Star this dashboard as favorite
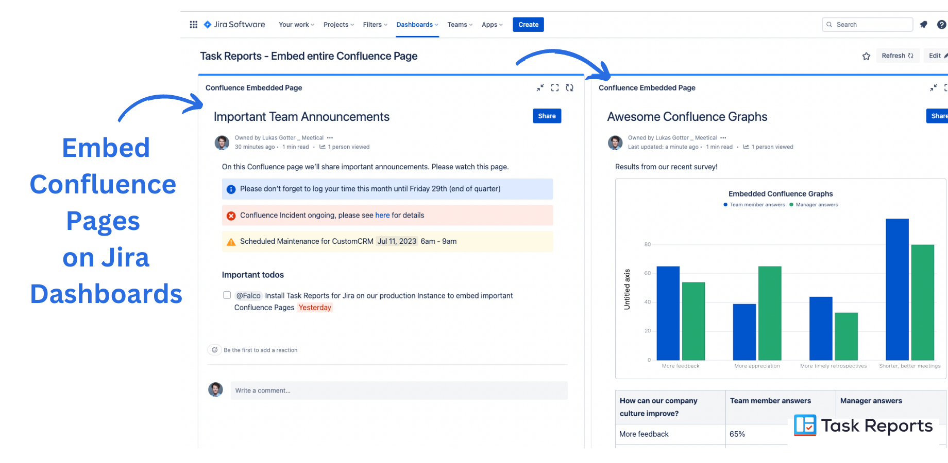Viewport: 948px width, 463px height. pyautogui.click(x=867, y=56)
